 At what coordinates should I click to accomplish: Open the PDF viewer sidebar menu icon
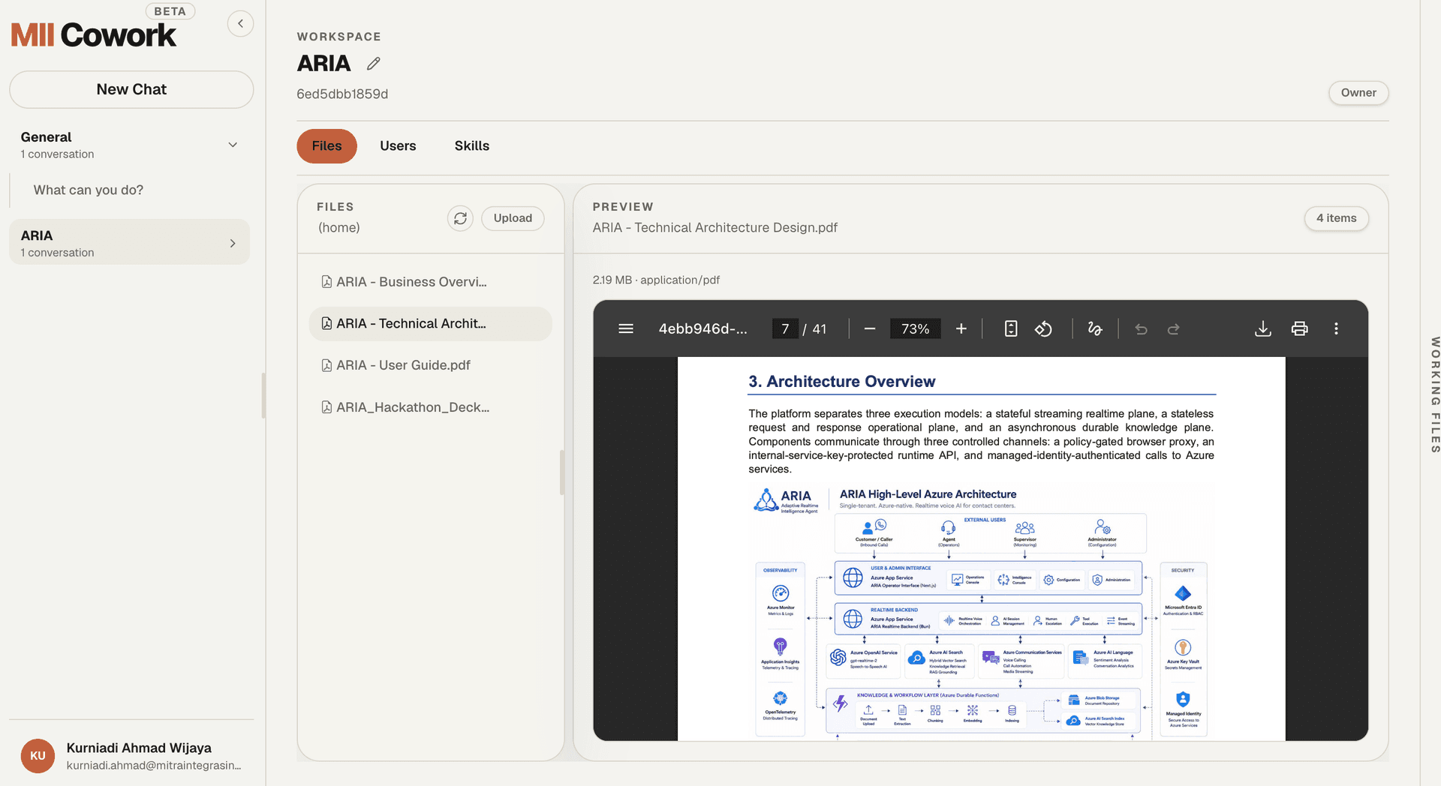coord(626,328)
